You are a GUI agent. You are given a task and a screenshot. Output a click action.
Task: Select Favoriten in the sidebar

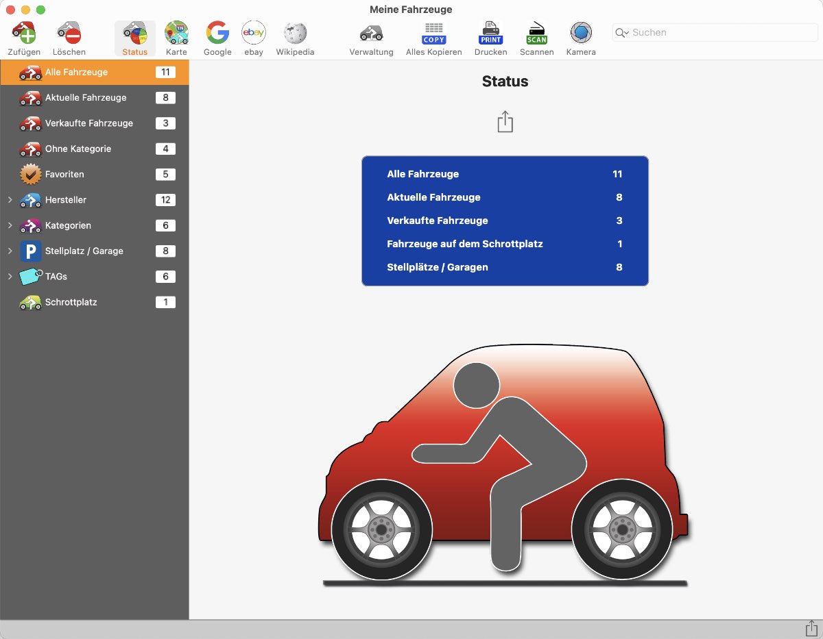tap(95, 175)
